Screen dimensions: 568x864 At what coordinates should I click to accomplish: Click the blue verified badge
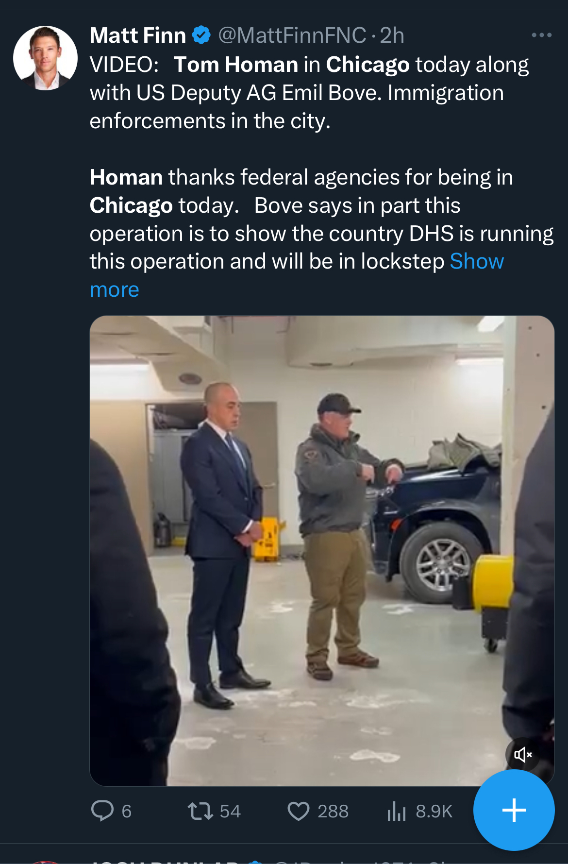(201, 35)
